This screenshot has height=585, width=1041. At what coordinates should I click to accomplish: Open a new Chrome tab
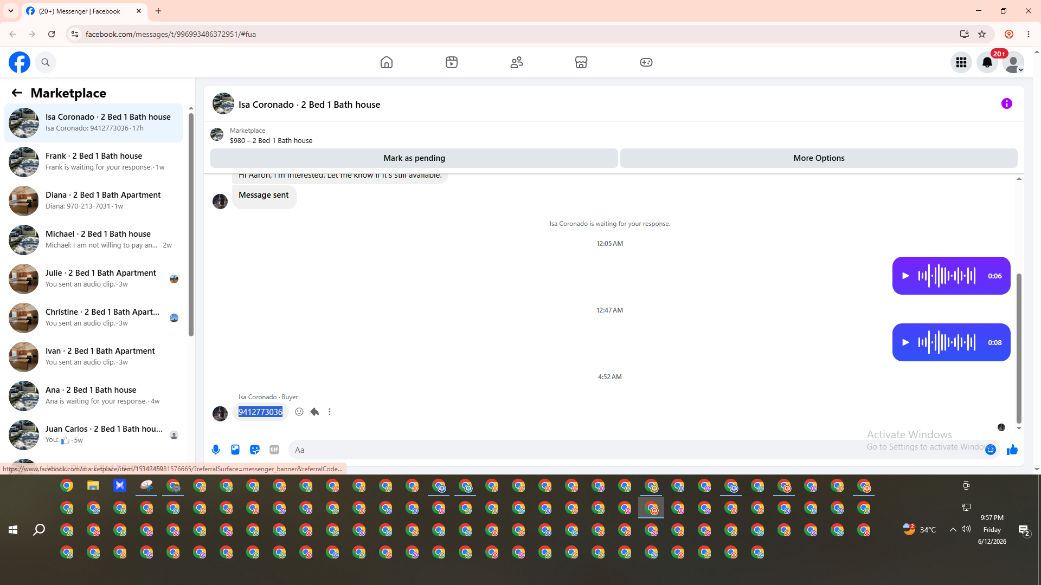pos(158,11)
